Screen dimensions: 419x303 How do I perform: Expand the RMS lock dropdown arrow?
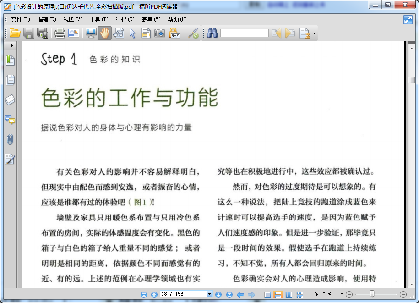point(184,33)
